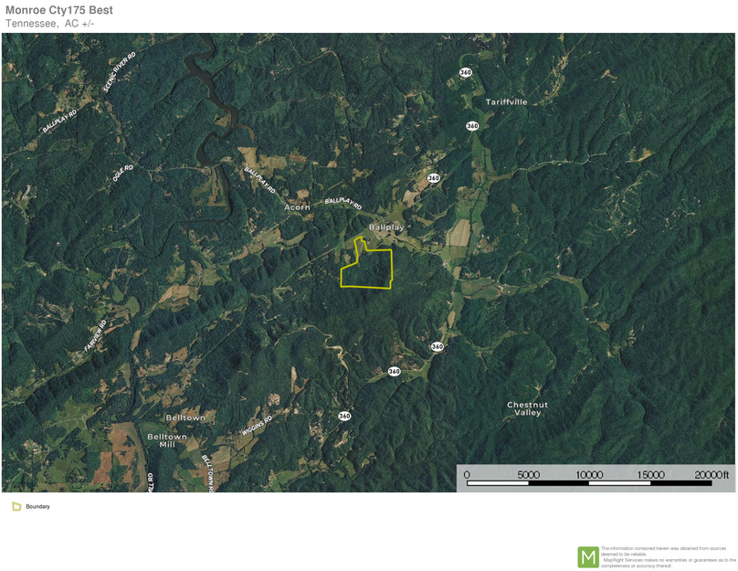Click the 360 highway shield near Ballplay
This screenshot has width=738, height=571.
point(432,177)
